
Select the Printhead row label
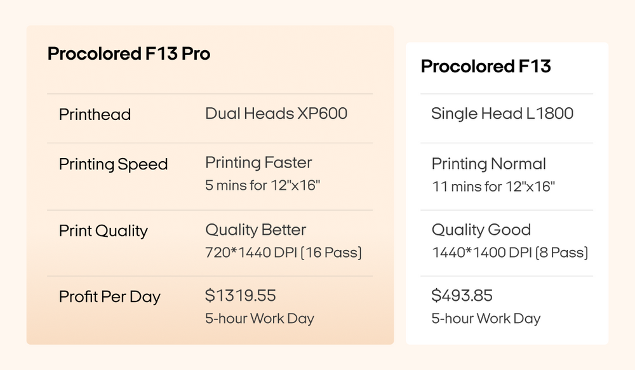click(x=95, y=115)
